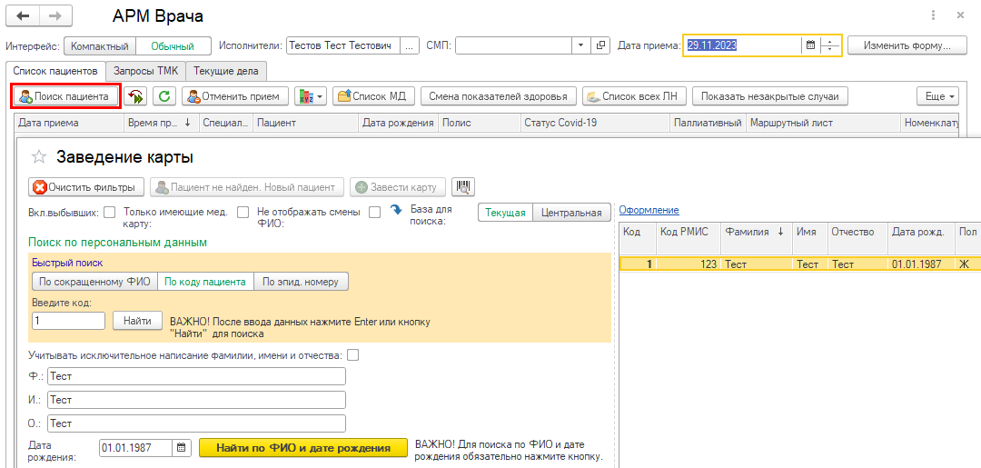The width and height of the screenshot is (981, 468).
Task: Enable the Вкл.выбывших checkbox
Action: pyautogui.click(x=109, y=213)
